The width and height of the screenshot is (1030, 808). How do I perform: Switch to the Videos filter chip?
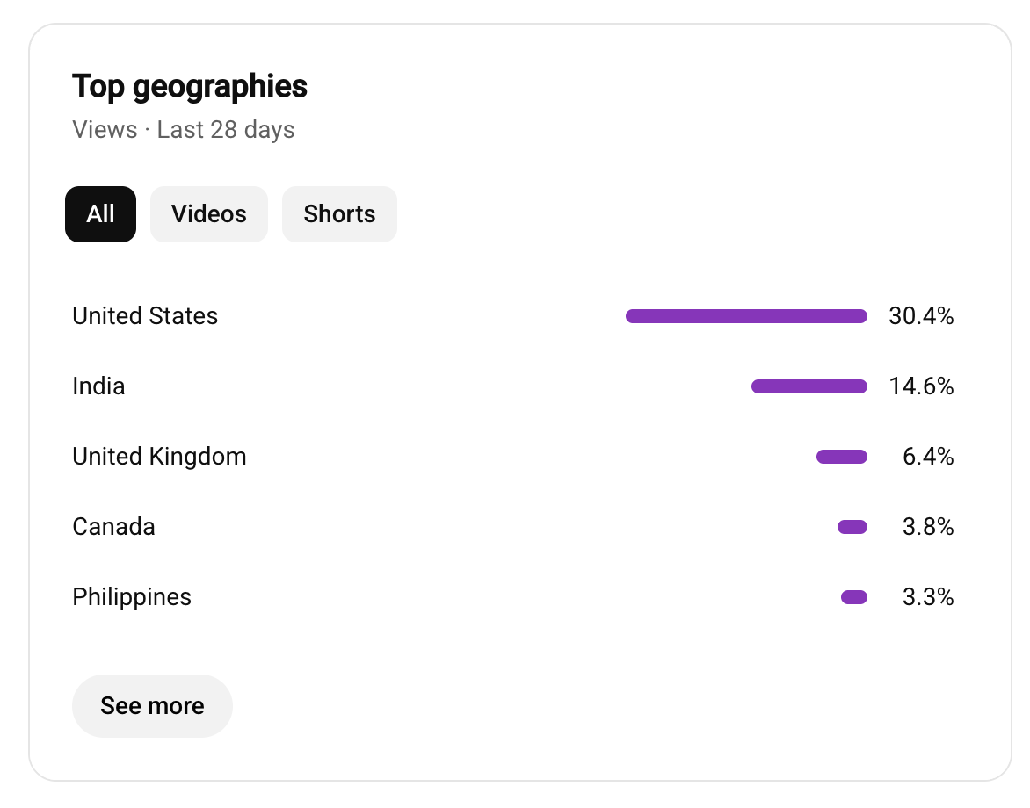209,214
